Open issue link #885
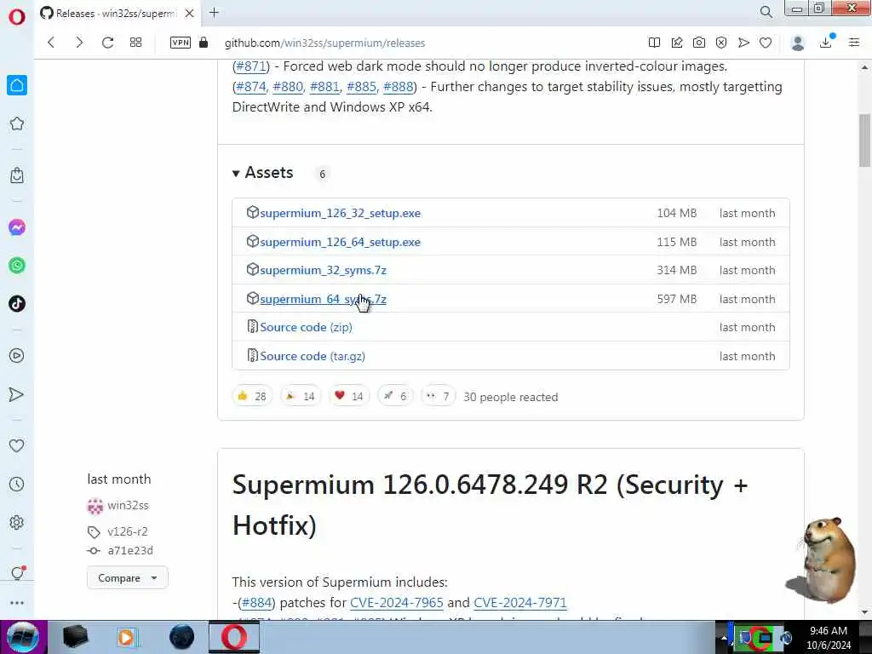Screen dimensions: 872x654 tap(361, 87)
